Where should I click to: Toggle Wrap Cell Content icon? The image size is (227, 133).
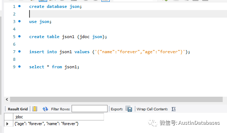tap(174, 109)
